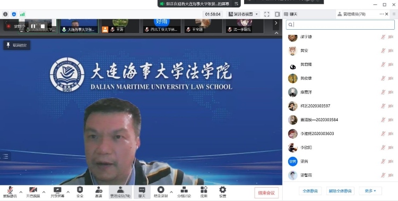Expand options arrow next to 共享屏幕
The image size is (398, 201).
point(68,192)
